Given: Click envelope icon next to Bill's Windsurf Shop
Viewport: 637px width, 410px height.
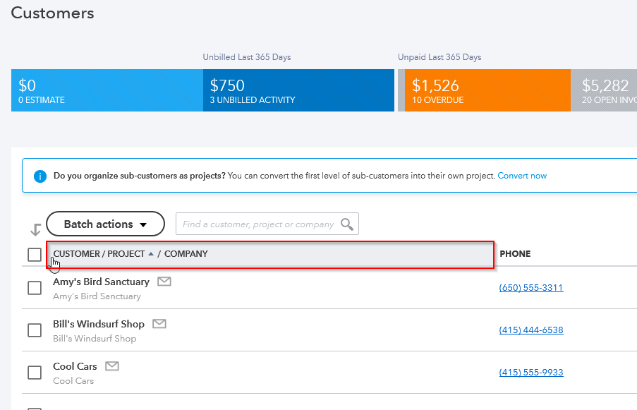Looking at the screenshot, I should click(159, 324).
